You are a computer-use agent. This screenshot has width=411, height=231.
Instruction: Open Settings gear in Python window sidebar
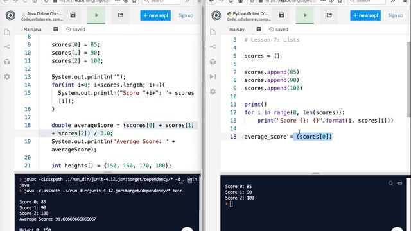click(x=213, y=92)
